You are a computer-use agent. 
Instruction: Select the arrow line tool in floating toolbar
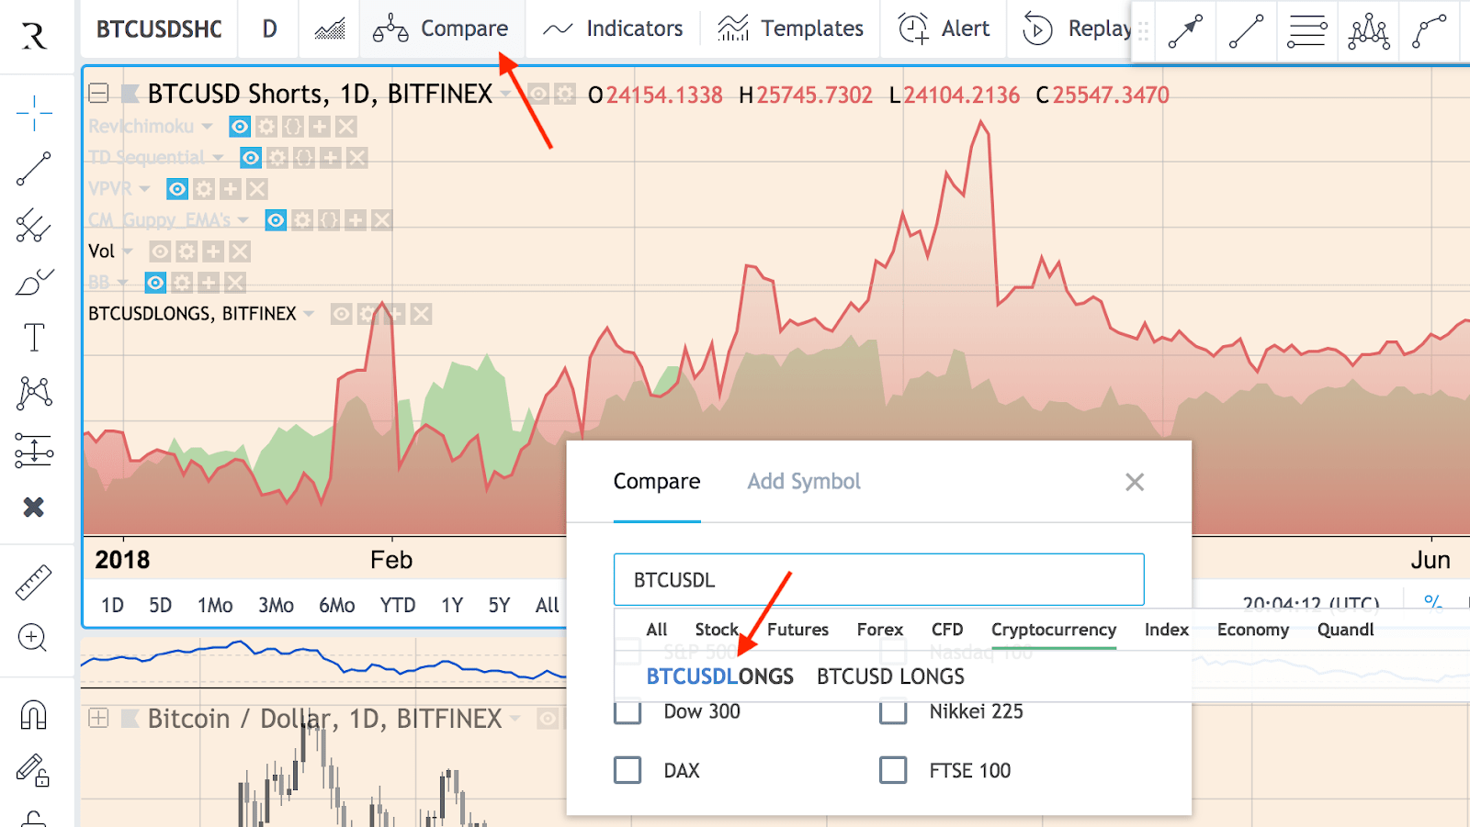tap(1183, 30)
